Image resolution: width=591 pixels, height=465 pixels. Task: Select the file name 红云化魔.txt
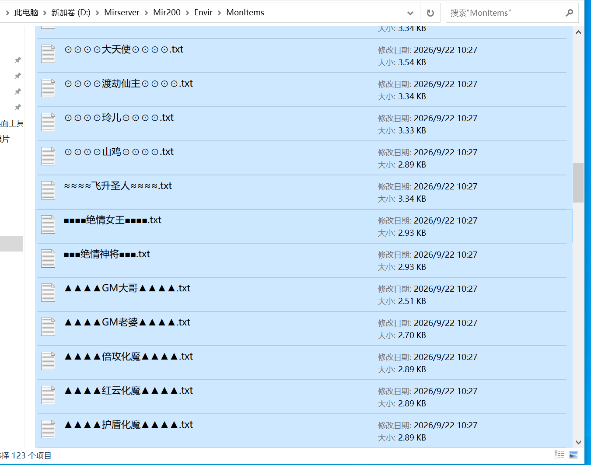pyautogui.click(x=129, y=391)
